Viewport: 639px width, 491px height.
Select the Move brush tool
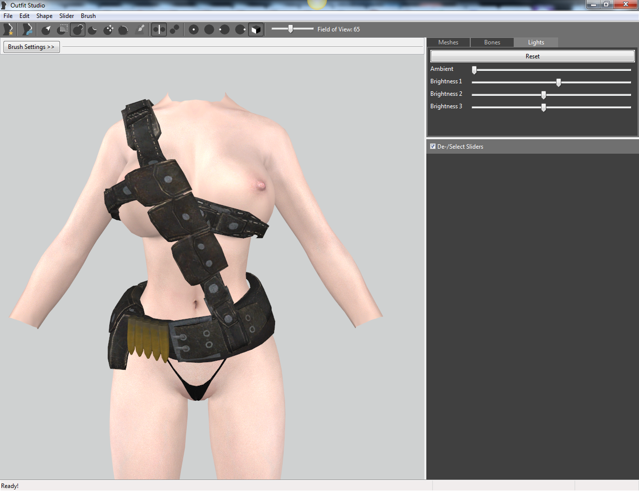tap(108, 29)
